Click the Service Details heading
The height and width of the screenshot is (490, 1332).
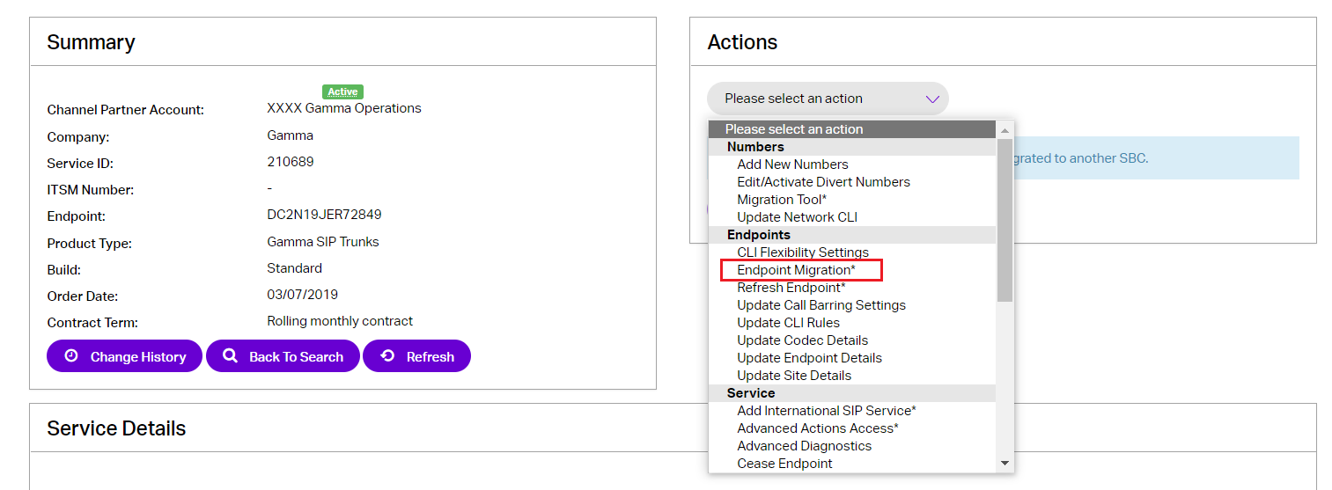116,428
